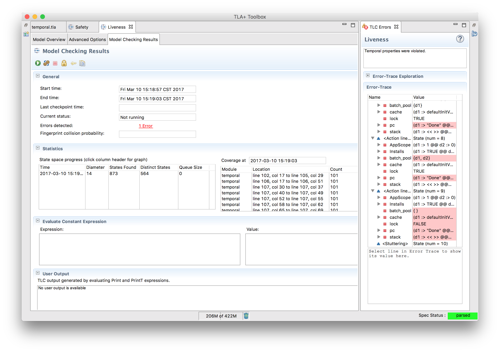Click the Diameter column header
The height and width of the screenshot is (352, 500).
(97, 168)
